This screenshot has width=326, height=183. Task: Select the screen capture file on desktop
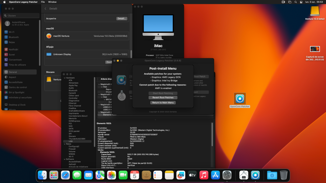point(315,49)
